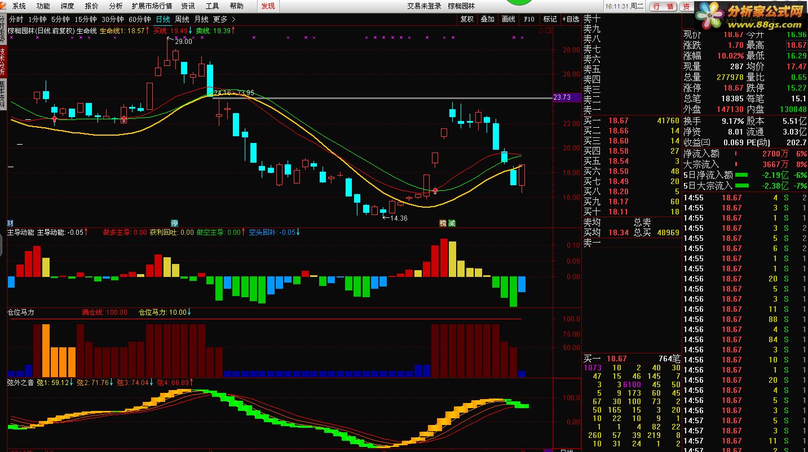
Task: Click the 标记 toolbar button
Action: point(550,19)
